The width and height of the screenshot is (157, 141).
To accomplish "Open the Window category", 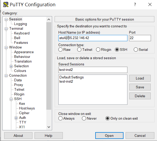I will [x=15, y=47].
